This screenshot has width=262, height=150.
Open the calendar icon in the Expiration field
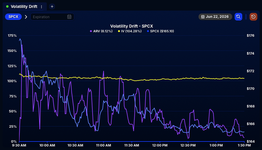pos(69,17)
